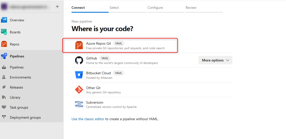
Task: Click the Pipelines sub-item icon
Action: coord(4,67)
